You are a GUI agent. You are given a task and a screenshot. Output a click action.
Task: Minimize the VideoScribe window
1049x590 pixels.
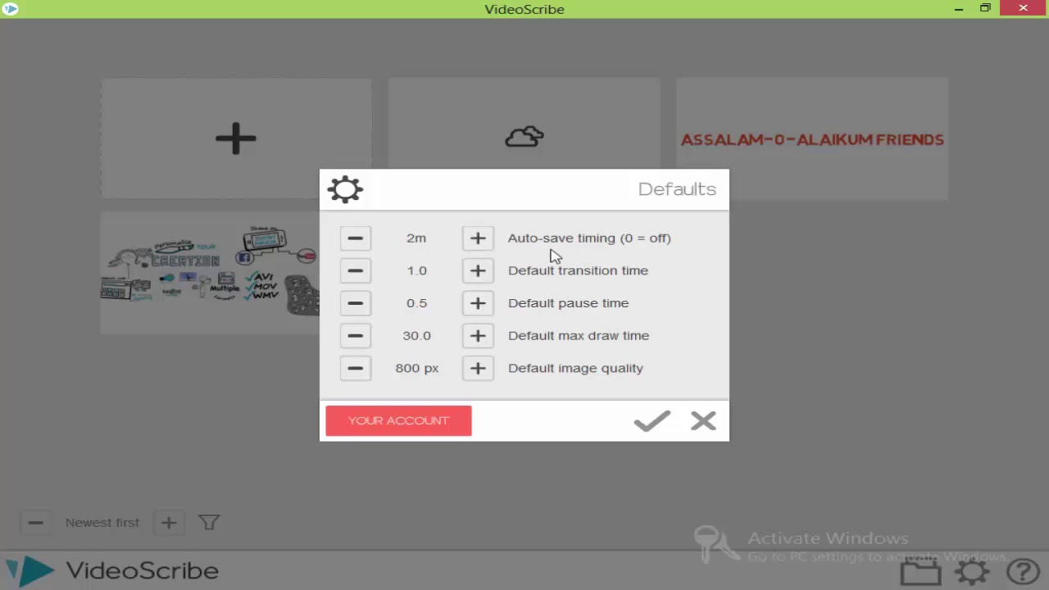pos(959,9)
